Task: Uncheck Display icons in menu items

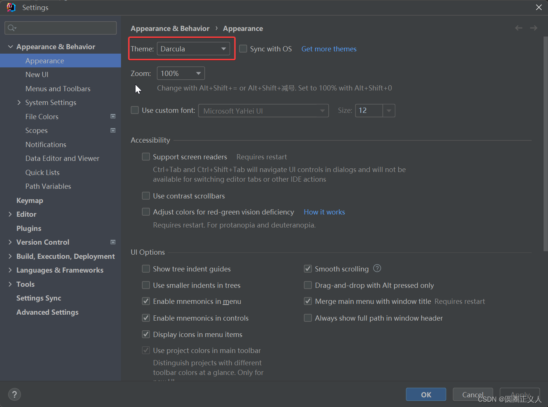Action: (146, 334)
